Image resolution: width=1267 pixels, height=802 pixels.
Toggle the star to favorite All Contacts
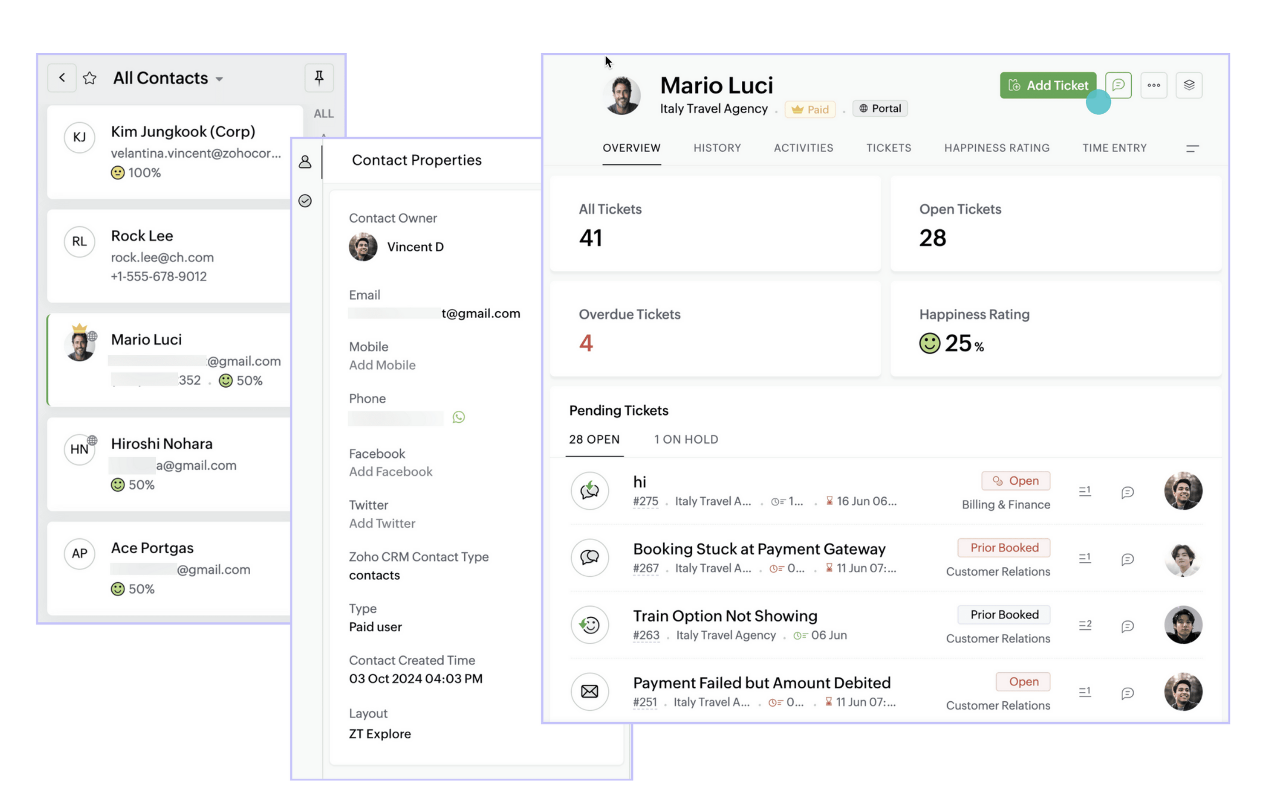pyautogui.click(x=90, y=77)
